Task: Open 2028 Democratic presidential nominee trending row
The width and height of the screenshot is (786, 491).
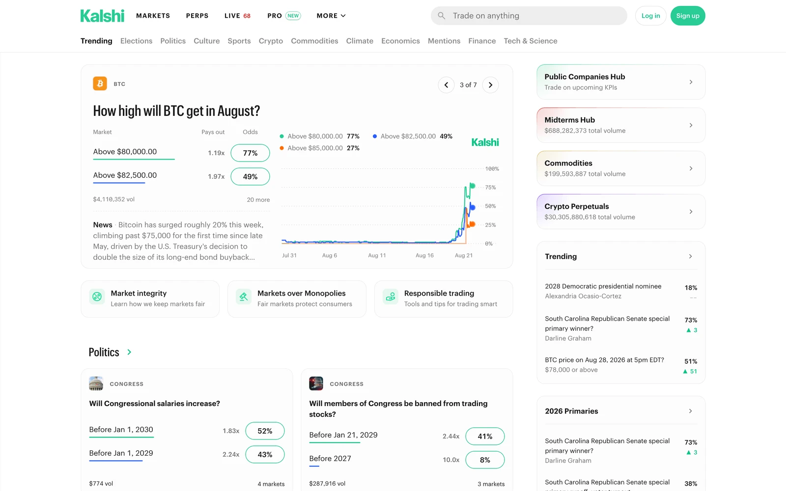Action: tap(621, 291)
